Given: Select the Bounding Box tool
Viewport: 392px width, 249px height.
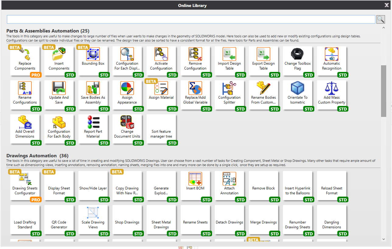Looking at the screenshot, I should 93,61.
